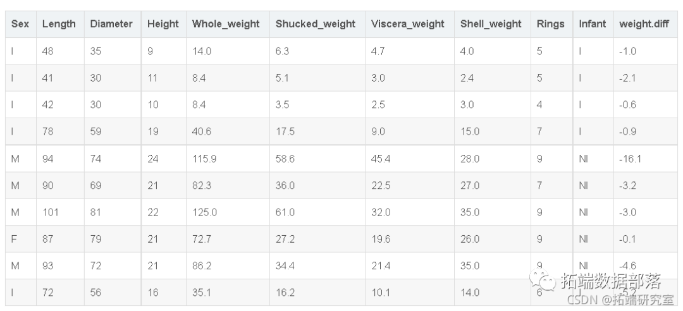Select the Shucked_weight column header
Screen dimensions: 683x311
(x=316, y=24)
